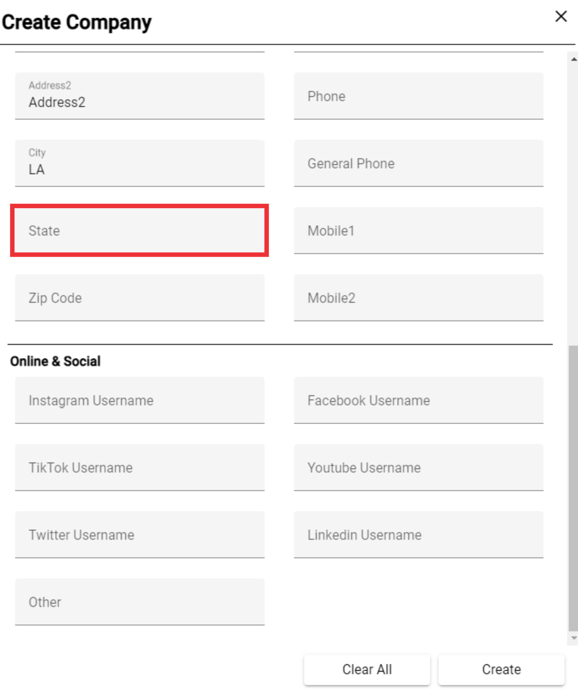The width and height of the screenshot is (578, 691).
Task: Focus the Linkedin Username field
Action: click(419, 534)
